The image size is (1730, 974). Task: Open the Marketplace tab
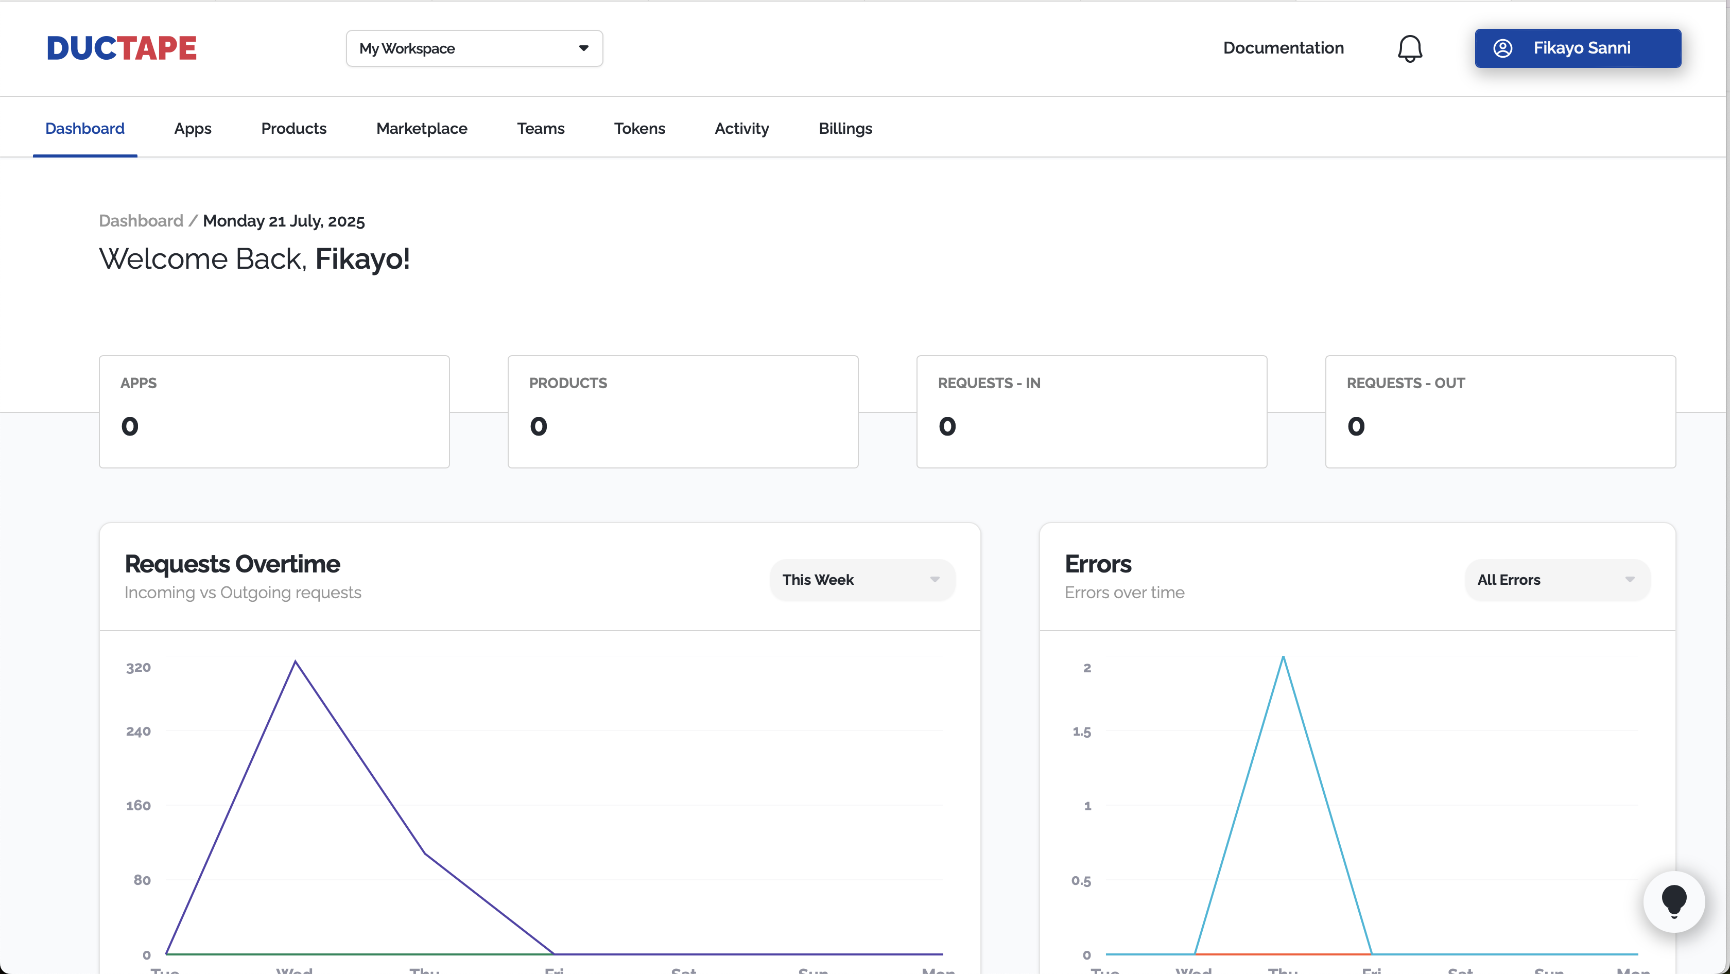click(422, 128)
